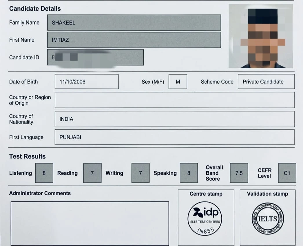Viewport: 303px width, 246px height.
Task: Click the Family Name field showing SHAKEEL
Action: coord(134,23)
